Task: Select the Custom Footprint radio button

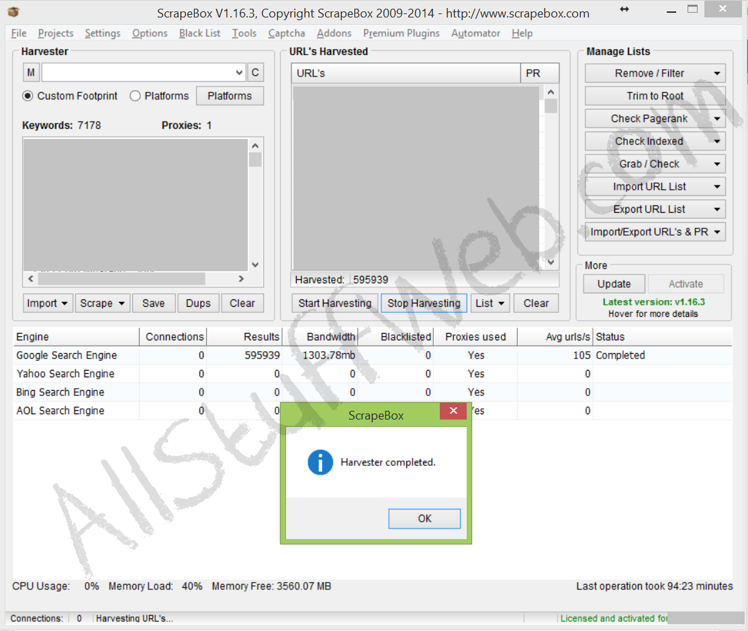Action: (x=28, y=96)
